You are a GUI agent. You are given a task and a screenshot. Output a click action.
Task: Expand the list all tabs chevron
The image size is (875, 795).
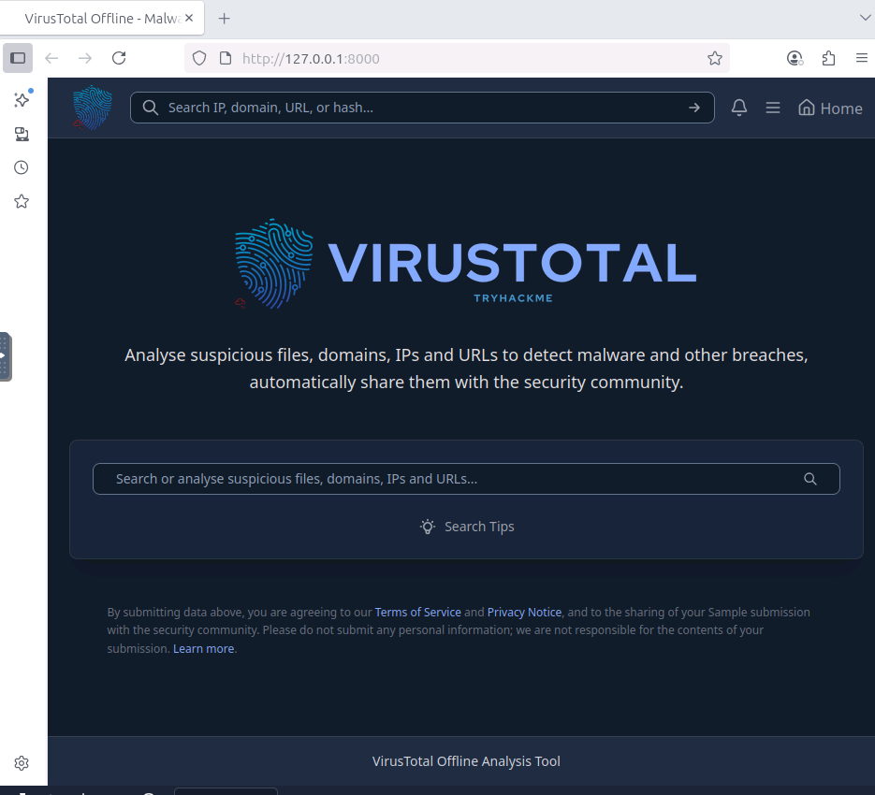click(864, 18)
